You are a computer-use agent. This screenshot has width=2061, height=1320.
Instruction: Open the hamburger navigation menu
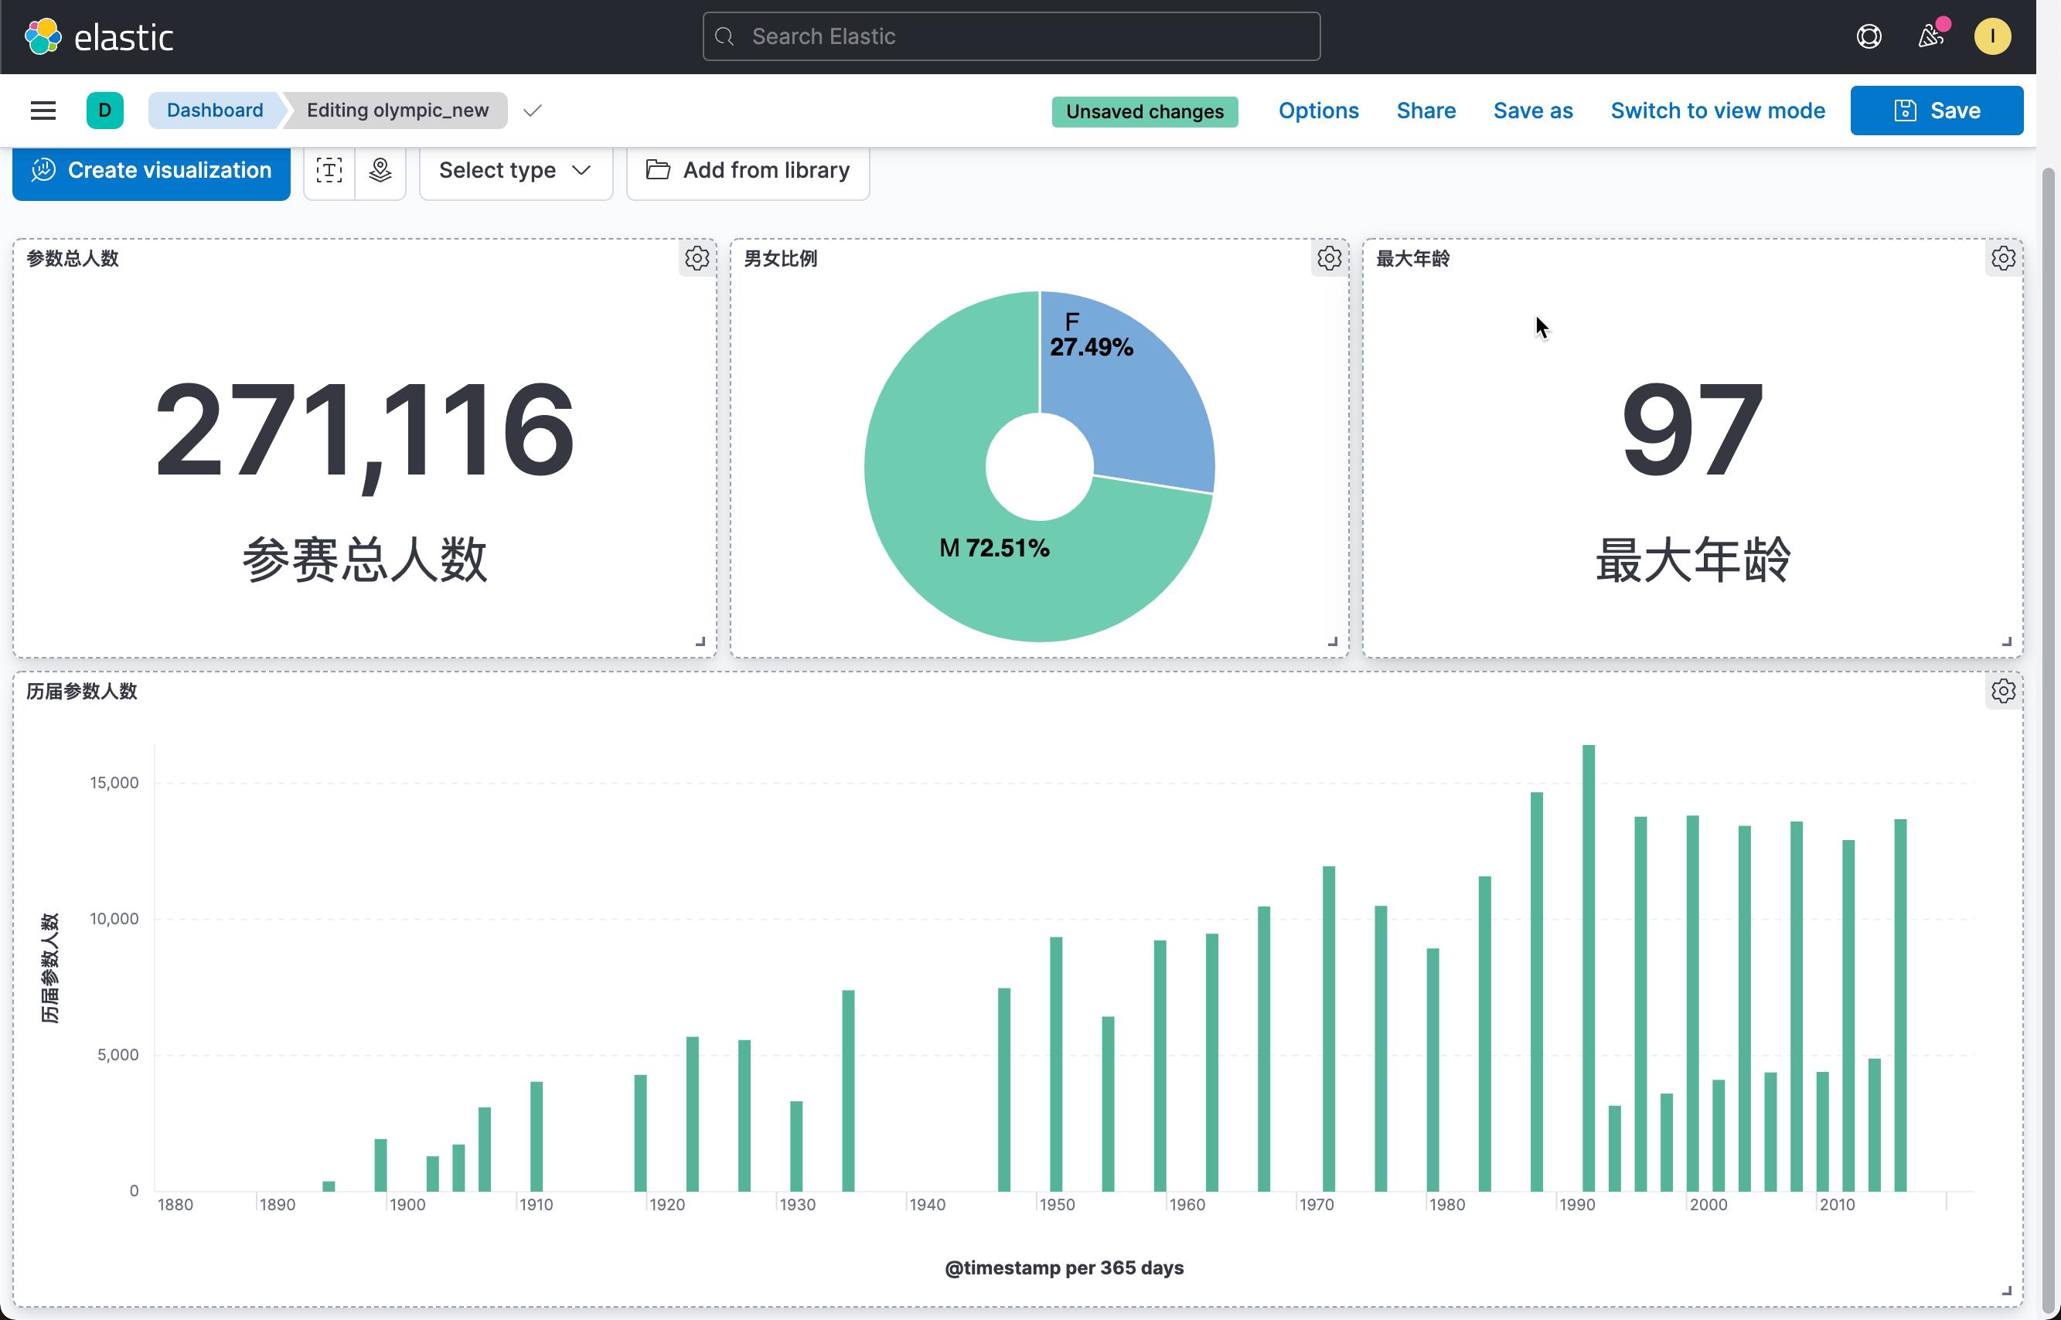point(43,111)
